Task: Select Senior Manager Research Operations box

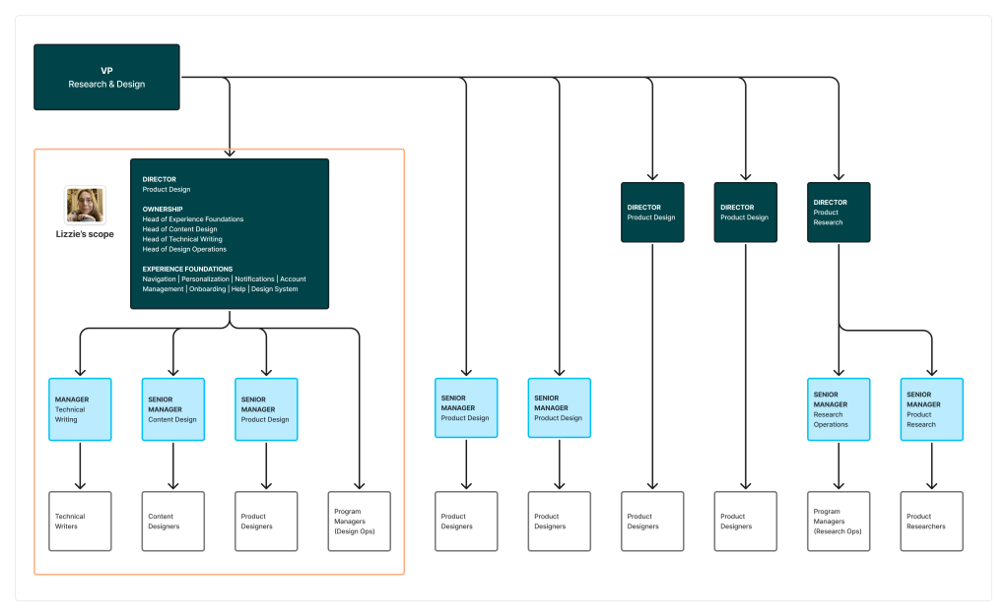Action: coord(839,409)
